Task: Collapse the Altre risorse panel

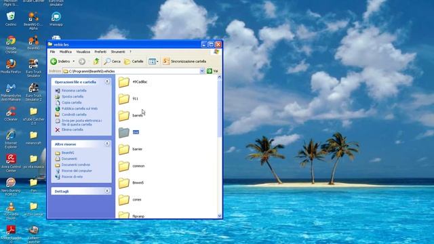Action: [107, 144]
